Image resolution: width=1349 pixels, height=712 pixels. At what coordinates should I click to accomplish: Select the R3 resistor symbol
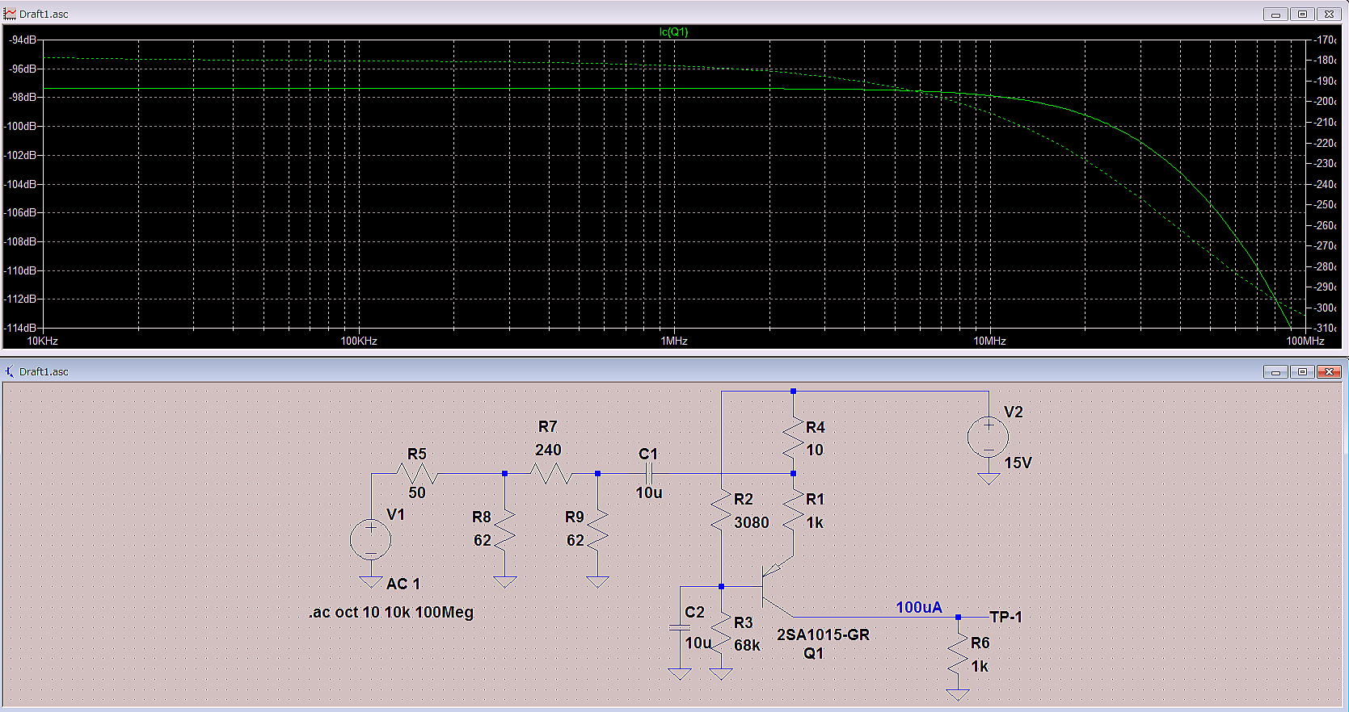click(721, 634)
